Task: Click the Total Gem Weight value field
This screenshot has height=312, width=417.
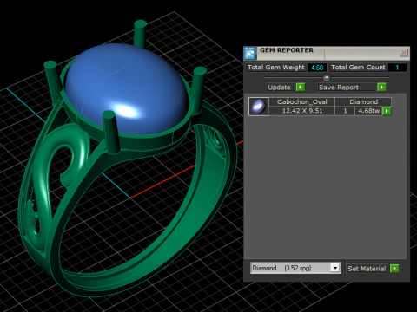Action: point(317,68)
